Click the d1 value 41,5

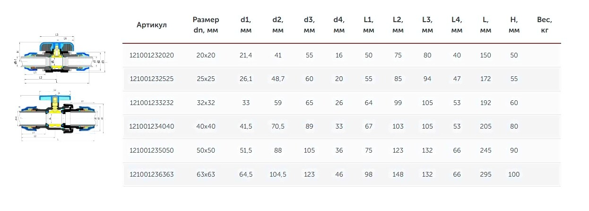(246, 126)
